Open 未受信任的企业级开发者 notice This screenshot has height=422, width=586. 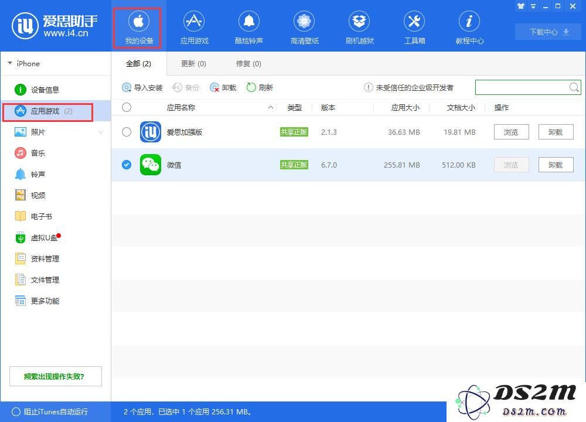[x=408, y=87]
